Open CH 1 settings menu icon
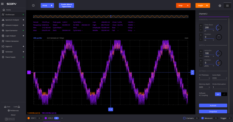This screenshot has width=233, height=122. tap(39, 118)
